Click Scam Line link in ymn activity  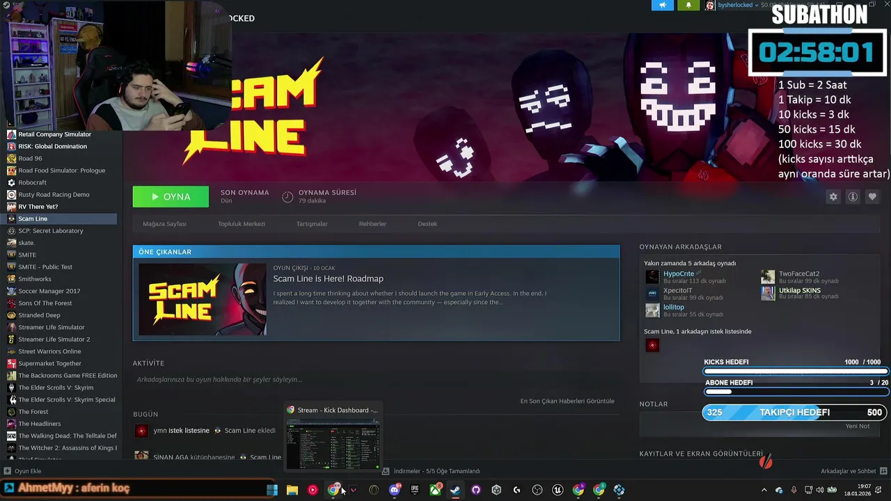pyautogui.click(x=241, y=430)
